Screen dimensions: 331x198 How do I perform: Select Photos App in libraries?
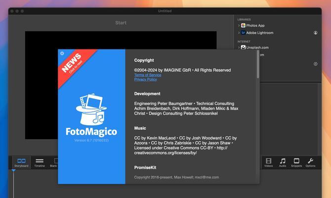[255, 25]
